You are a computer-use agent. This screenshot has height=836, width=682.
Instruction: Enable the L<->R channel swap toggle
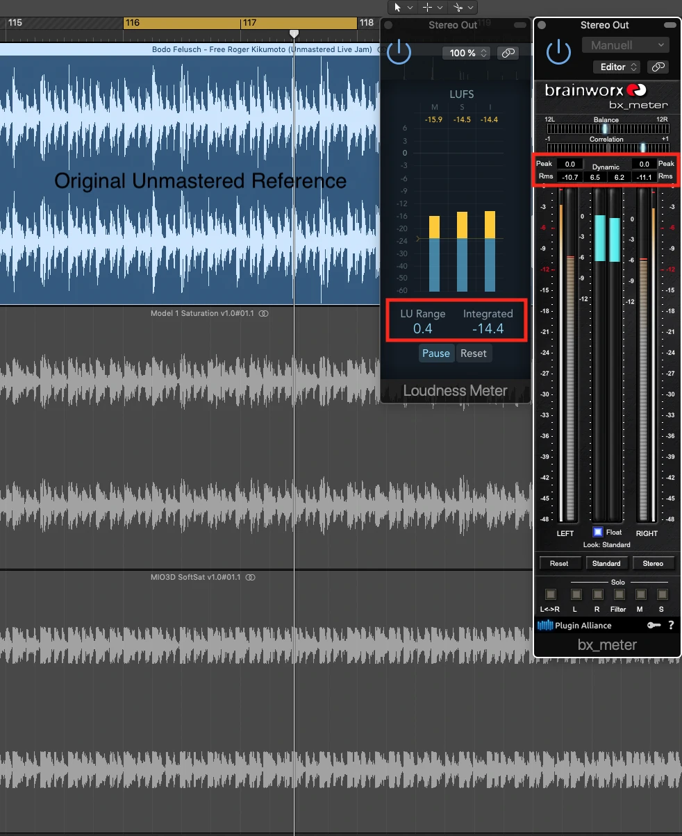pyautogui.click(x=551, y=594)
